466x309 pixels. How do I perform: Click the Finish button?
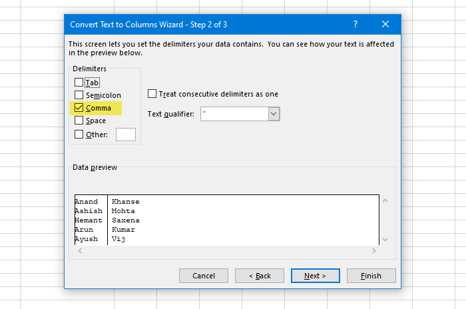tap(371, 276)
